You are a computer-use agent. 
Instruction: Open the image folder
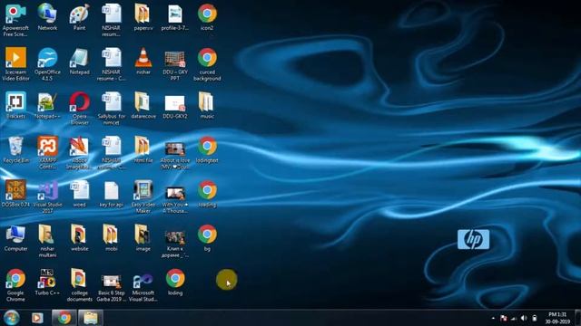(143, 237)
